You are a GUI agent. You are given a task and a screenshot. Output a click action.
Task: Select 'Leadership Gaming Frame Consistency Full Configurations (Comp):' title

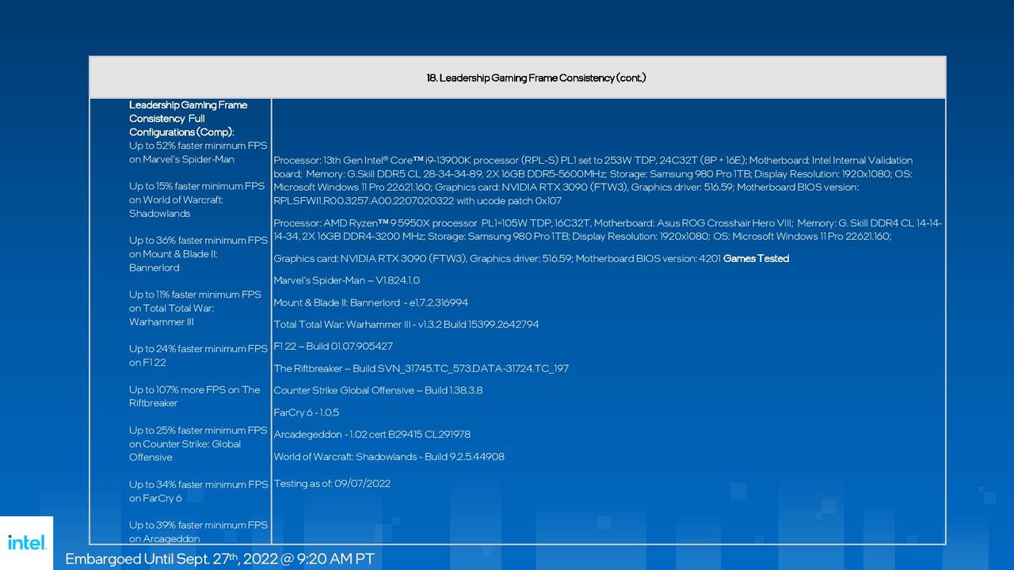point(189,119)
